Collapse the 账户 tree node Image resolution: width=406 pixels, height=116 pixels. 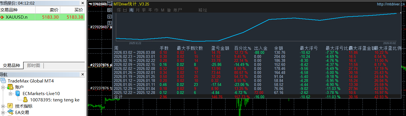3,87
